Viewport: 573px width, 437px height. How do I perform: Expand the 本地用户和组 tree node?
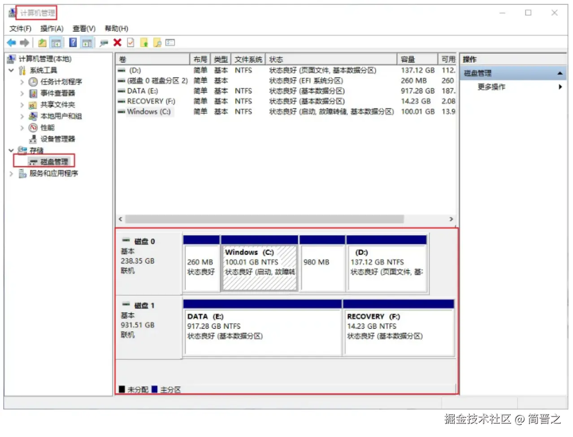pyautogui.click(x=22, y=116)
